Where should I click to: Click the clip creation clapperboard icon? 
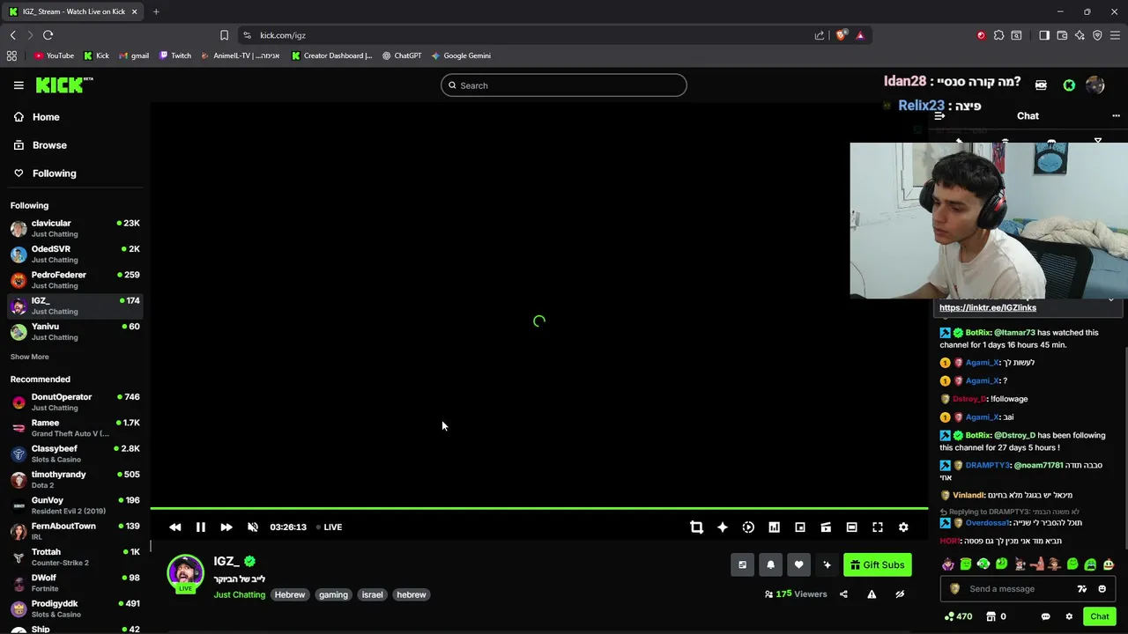826,527
